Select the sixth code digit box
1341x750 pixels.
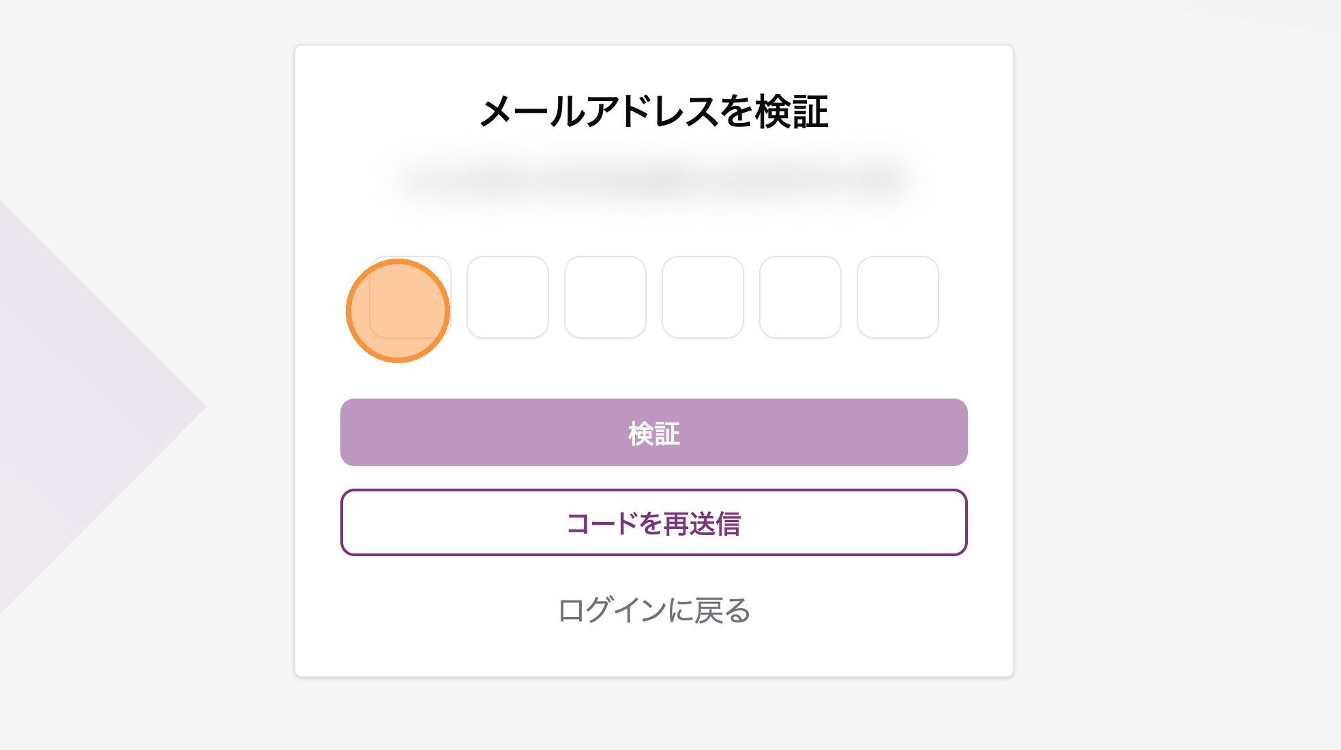(x=898, y=297)
